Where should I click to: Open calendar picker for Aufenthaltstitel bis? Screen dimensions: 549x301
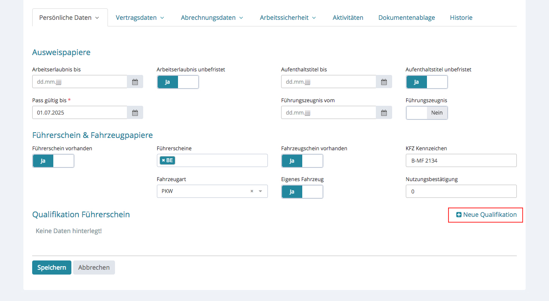point(384,82)
